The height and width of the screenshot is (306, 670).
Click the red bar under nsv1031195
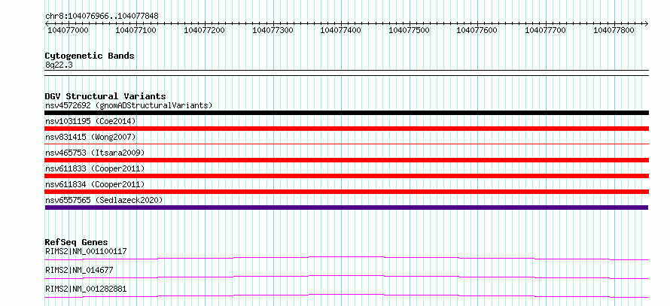point(346,129)
